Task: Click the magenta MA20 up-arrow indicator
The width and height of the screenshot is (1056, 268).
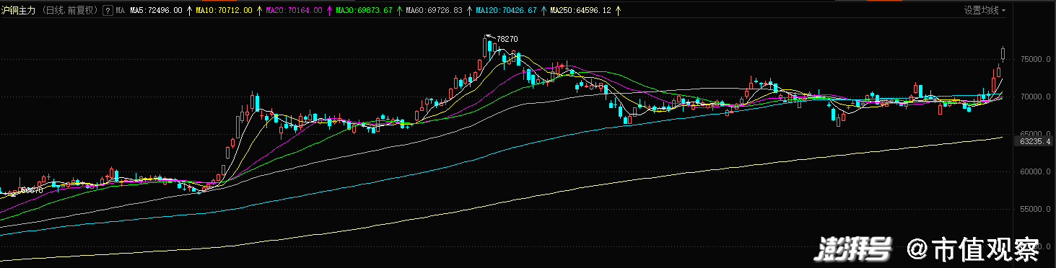Action: (x=330, y=11)
